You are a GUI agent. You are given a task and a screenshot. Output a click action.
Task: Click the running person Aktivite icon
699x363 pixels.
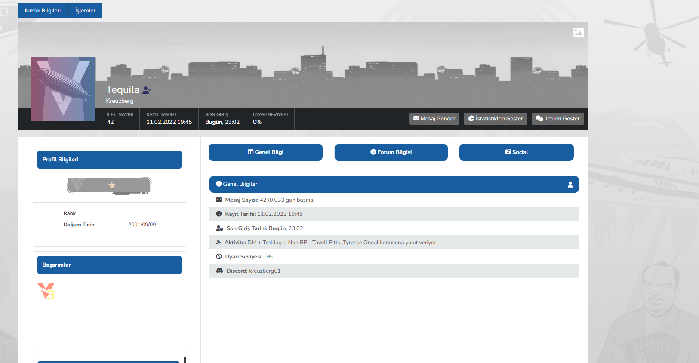point(219,243)
